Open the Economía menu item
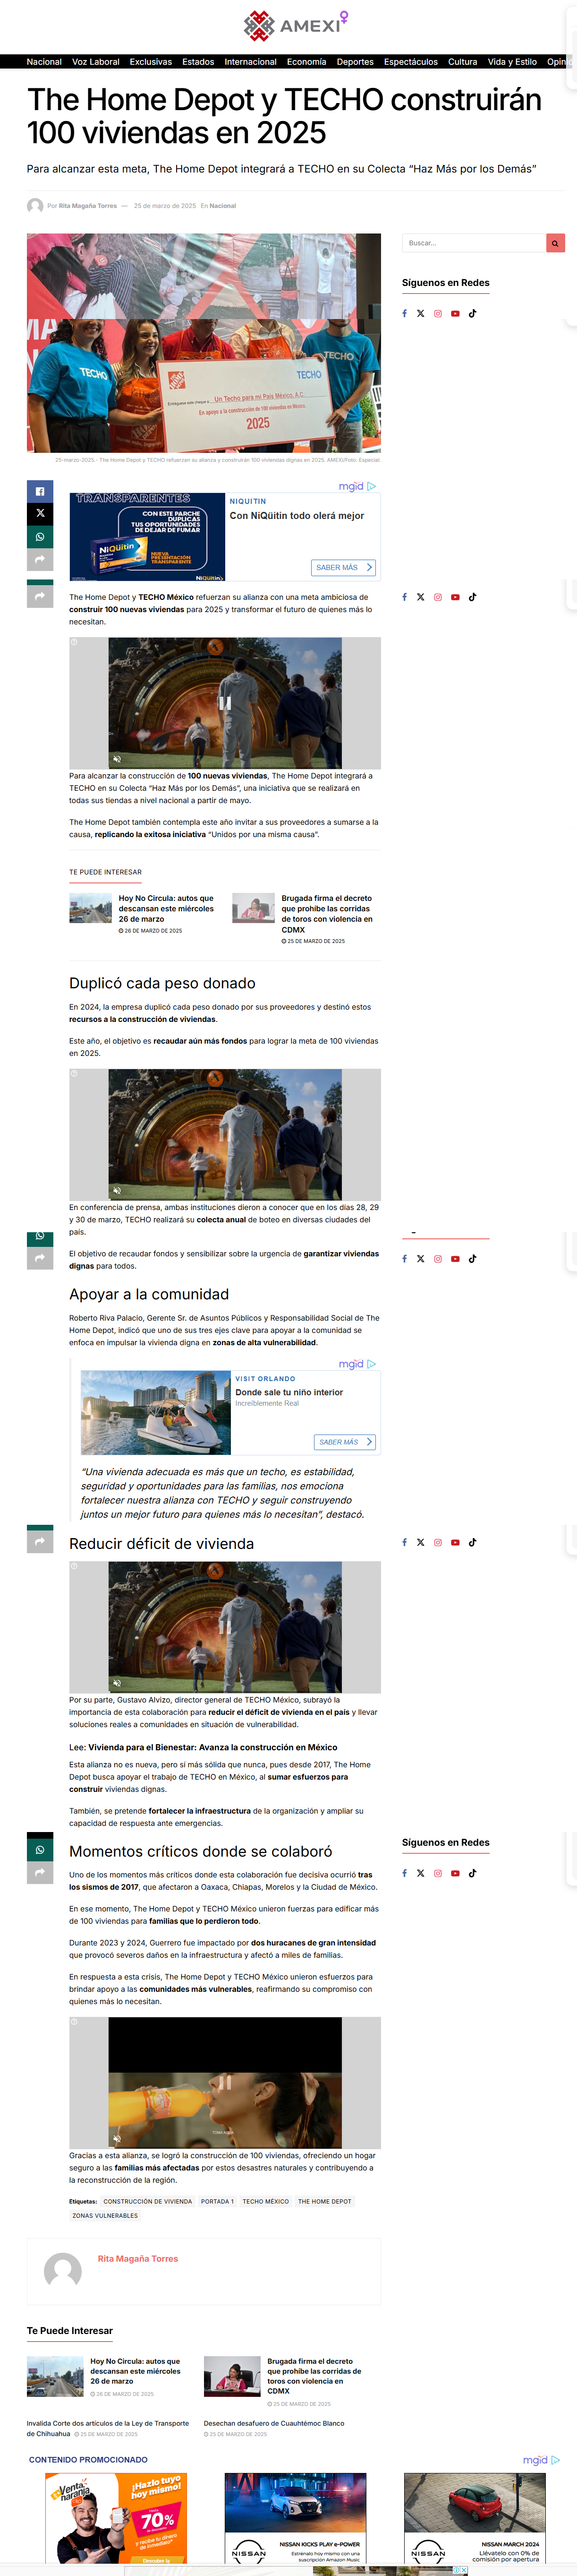This screenshot has height=2576, width=577. (x=306, y=62)
